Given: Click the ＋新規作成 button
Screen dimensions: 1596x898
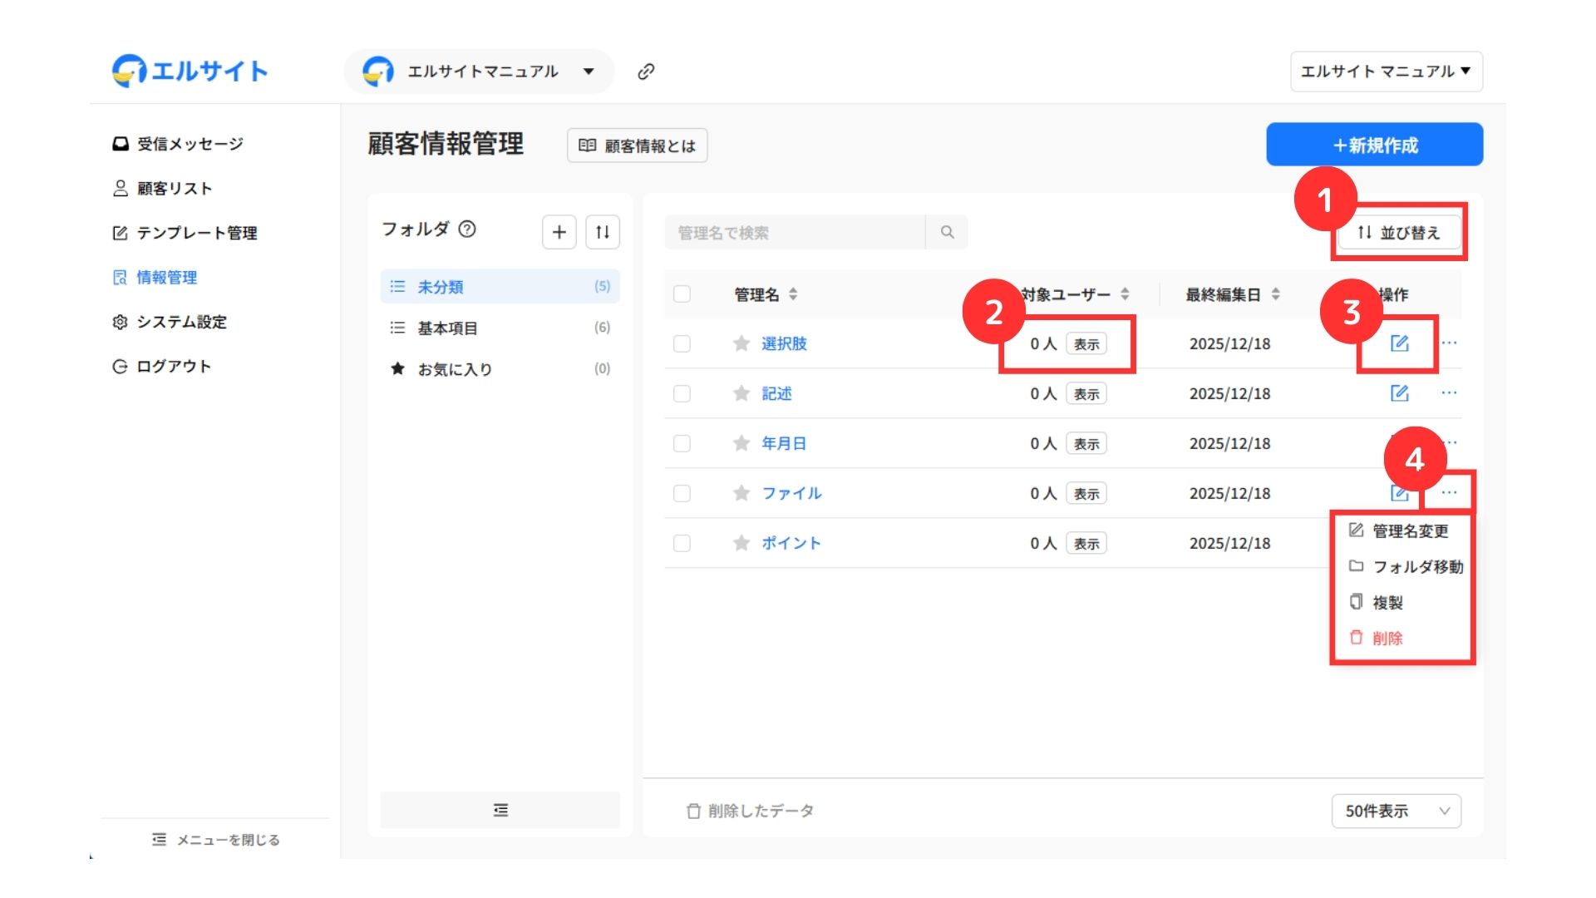Looking at the screenshot, I should click(x=1374, y=145).
